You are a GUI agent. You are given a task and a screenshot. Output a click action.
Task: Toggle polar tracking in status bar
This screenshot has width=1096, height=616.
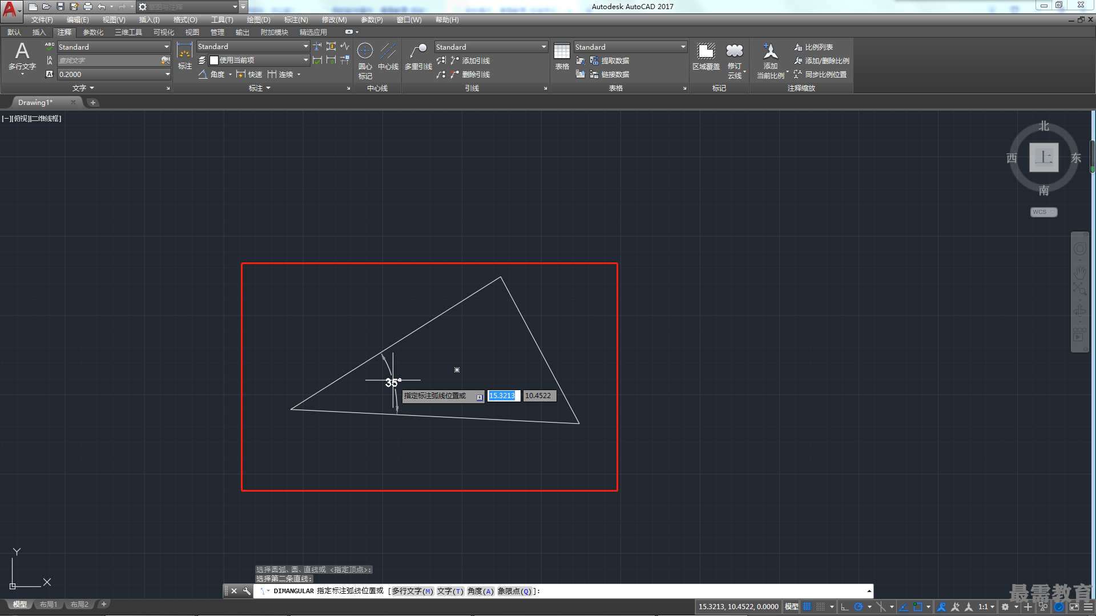(858, 607)
